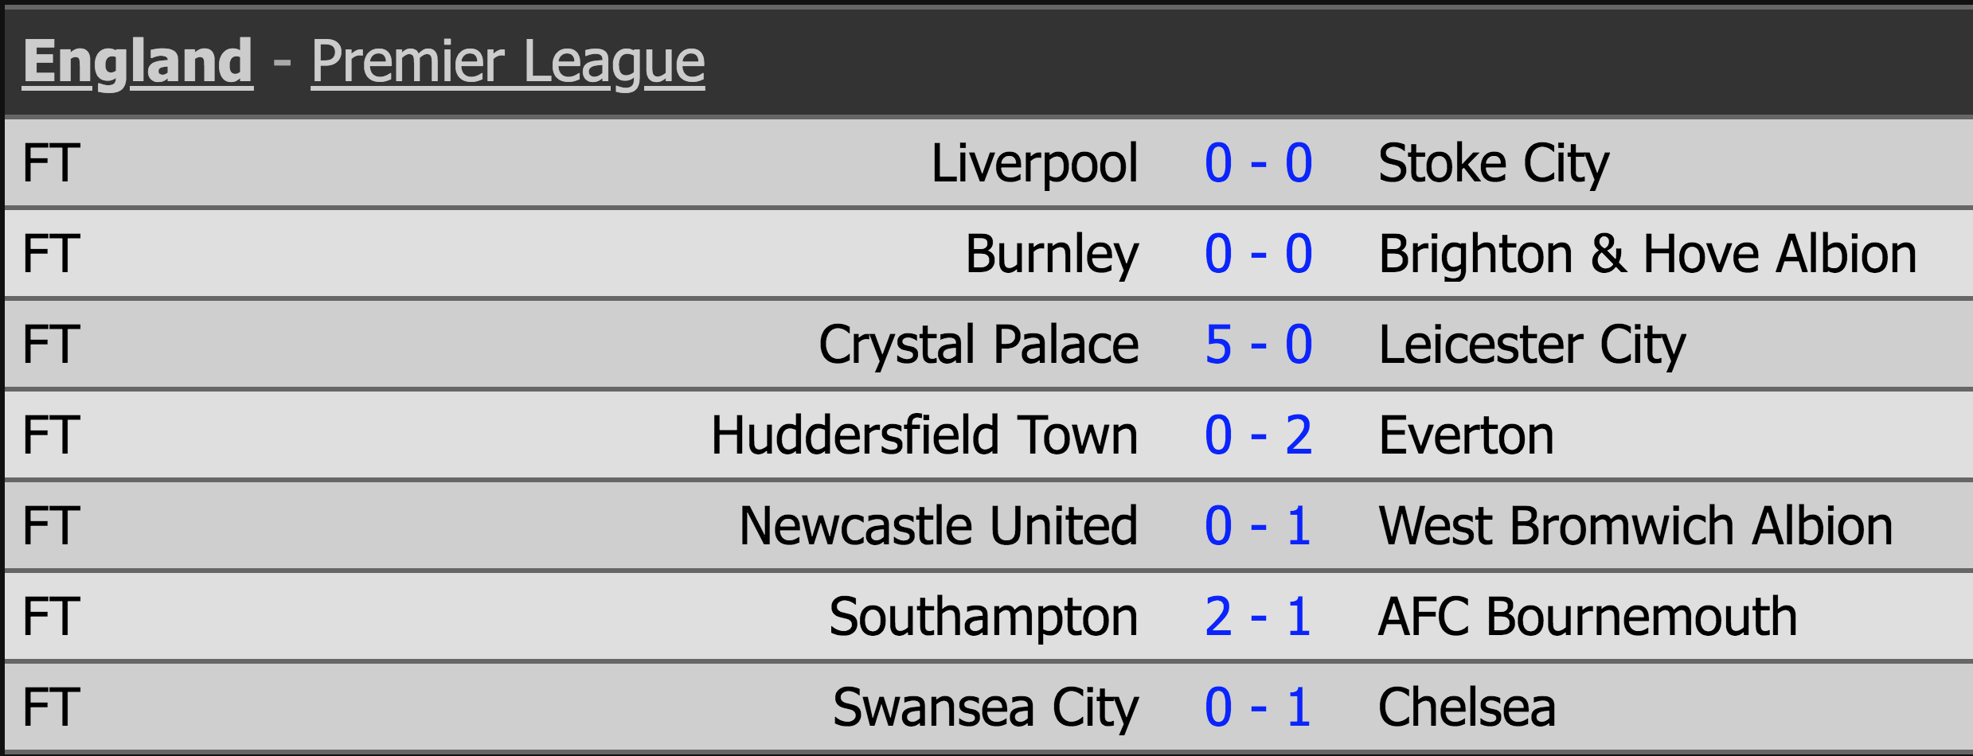Click the AFC Bournemouth team name
Screen dimensions: 1973x756
tap(1588, 617)
